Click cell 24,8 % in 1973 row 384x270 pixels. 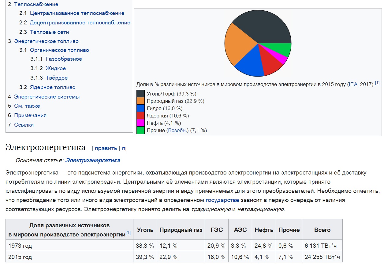(x=264, y=246)
